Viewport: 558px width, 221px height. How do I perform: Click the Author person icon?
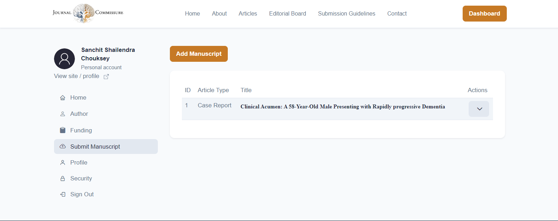click(x=63, y=114)
